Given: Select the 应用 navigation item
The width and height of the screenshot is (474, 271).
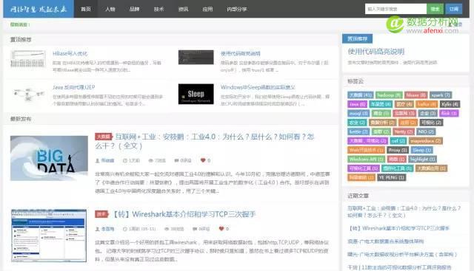Looking at the screenshot, I should [x=207, y=9].
